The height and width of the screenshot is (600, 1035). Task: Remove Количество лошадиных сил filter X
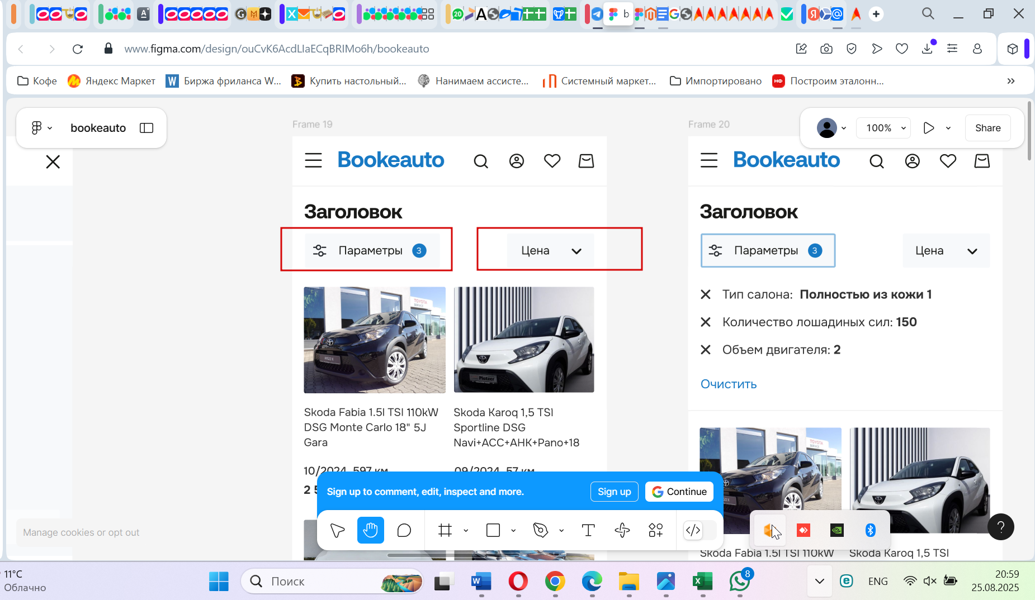[706, 322]
